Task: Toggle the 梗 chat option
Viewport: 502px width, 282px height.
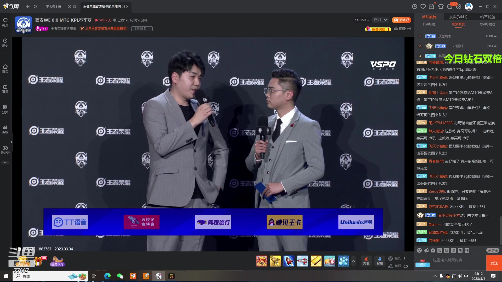Action: pyautogui.click(x=467, y=250)
